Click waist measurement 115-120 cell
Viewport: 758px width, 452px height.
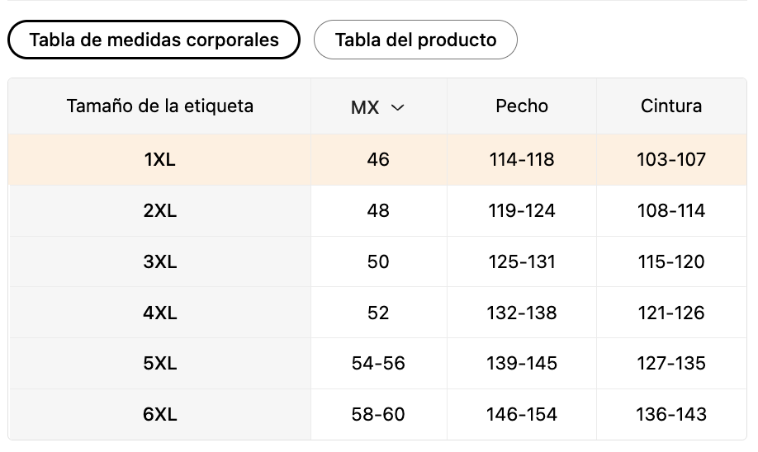point(671,261)
